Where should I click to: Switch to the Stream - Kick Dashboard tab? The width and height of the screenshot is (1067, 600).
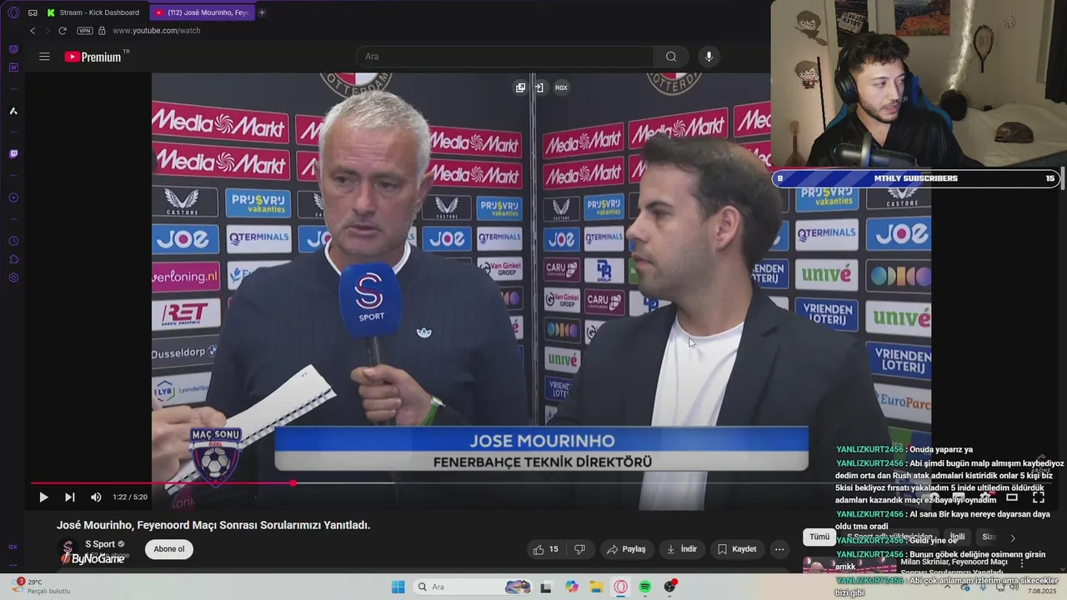tap(94, 12)
